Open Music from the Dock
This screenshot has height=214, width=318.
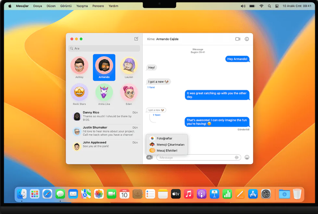(189, 194)
